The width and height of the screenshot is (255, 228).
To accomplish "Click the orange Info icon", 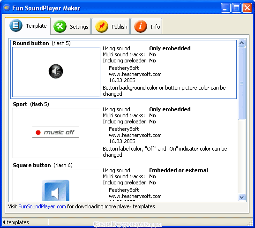I will [141, 26].
